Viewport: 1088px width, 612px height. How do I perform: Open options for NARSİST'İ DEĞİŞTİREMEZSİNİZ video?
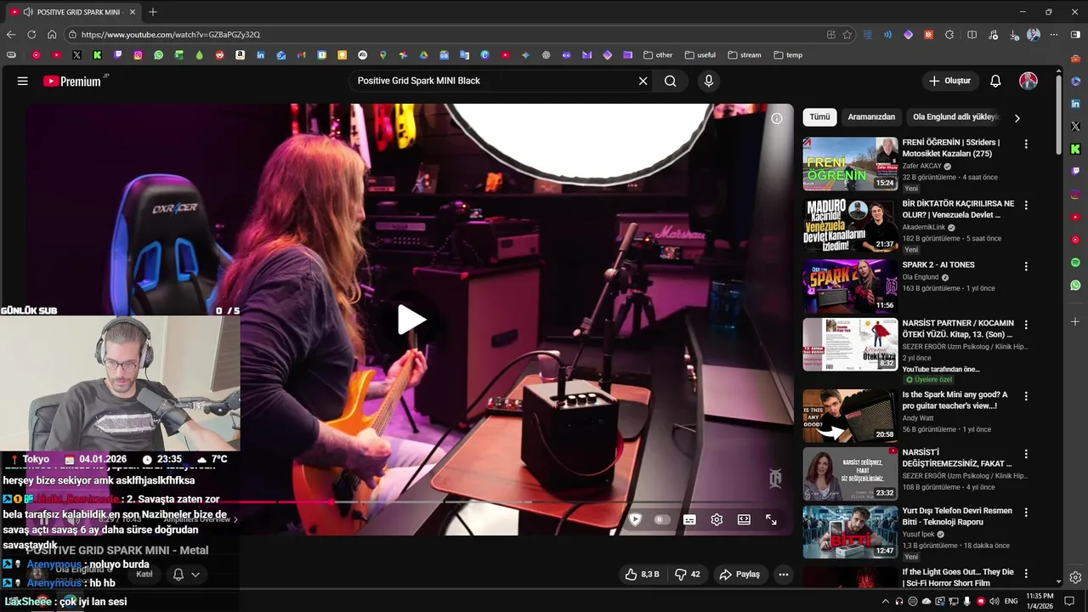point(1026,455)
